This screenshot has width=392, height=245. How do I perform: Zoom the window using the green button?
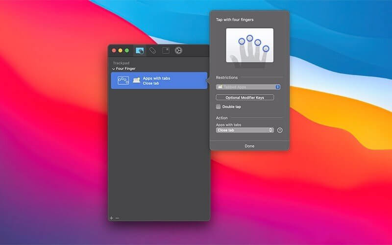(127, 50)
